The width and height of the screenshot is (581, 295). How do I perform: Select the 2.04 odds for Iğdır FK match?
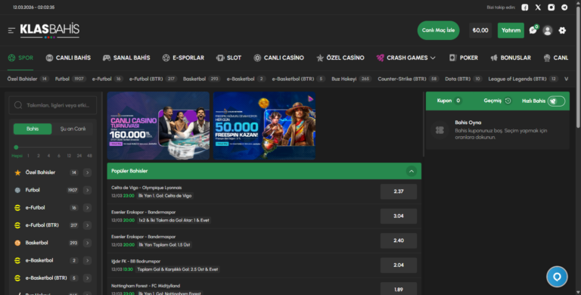[399, 265]
